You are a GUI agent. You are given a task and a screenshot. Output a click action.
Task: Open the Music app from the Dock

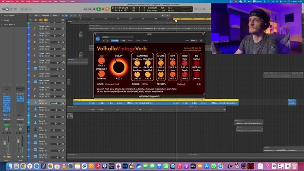(180, 166)
